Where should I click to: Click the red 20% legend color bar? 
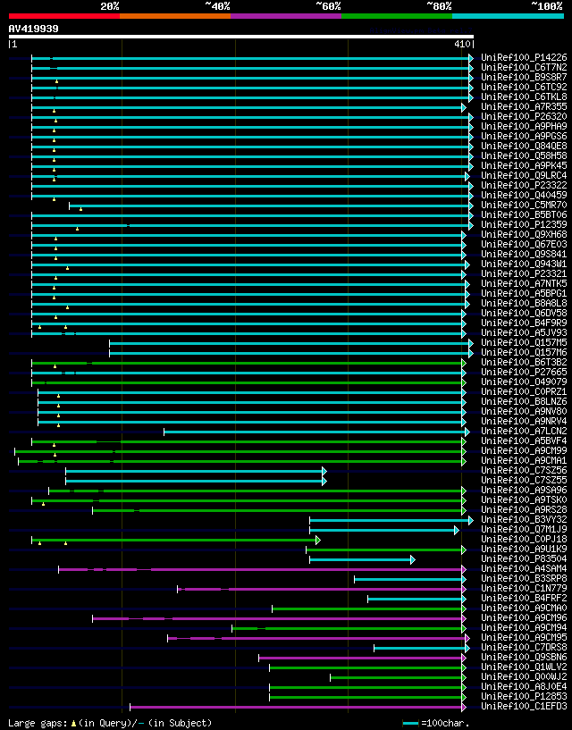click(64, 16)
